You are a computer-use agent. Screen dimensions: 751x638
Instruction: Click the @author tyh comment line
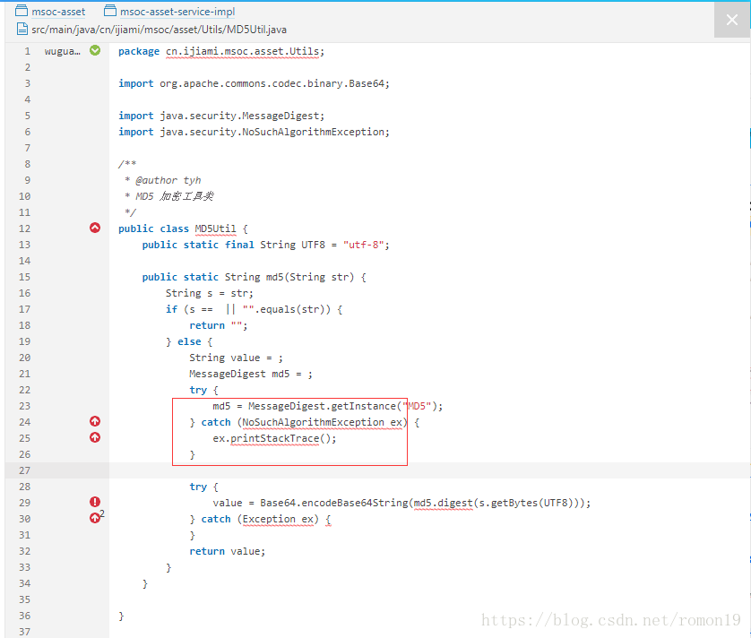click(x=163, y=181)
